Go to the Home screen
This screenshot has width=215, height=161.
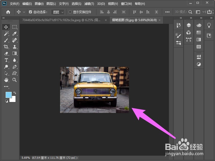8,12
